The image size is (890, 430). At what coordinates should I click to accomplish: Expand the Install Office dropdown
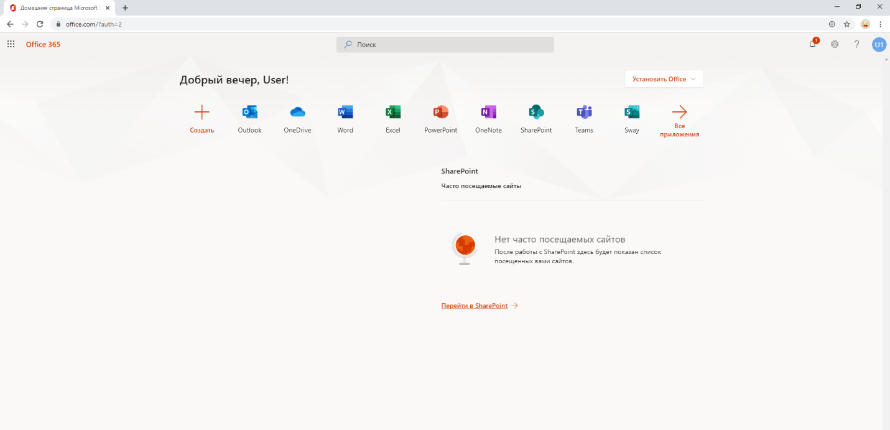[x=664, y=79]
